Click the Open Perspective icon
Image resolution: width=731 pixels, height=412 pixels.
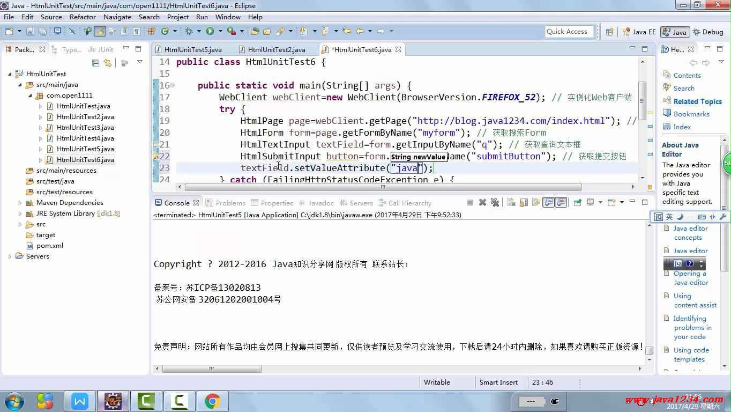click(x=609, y=32)
